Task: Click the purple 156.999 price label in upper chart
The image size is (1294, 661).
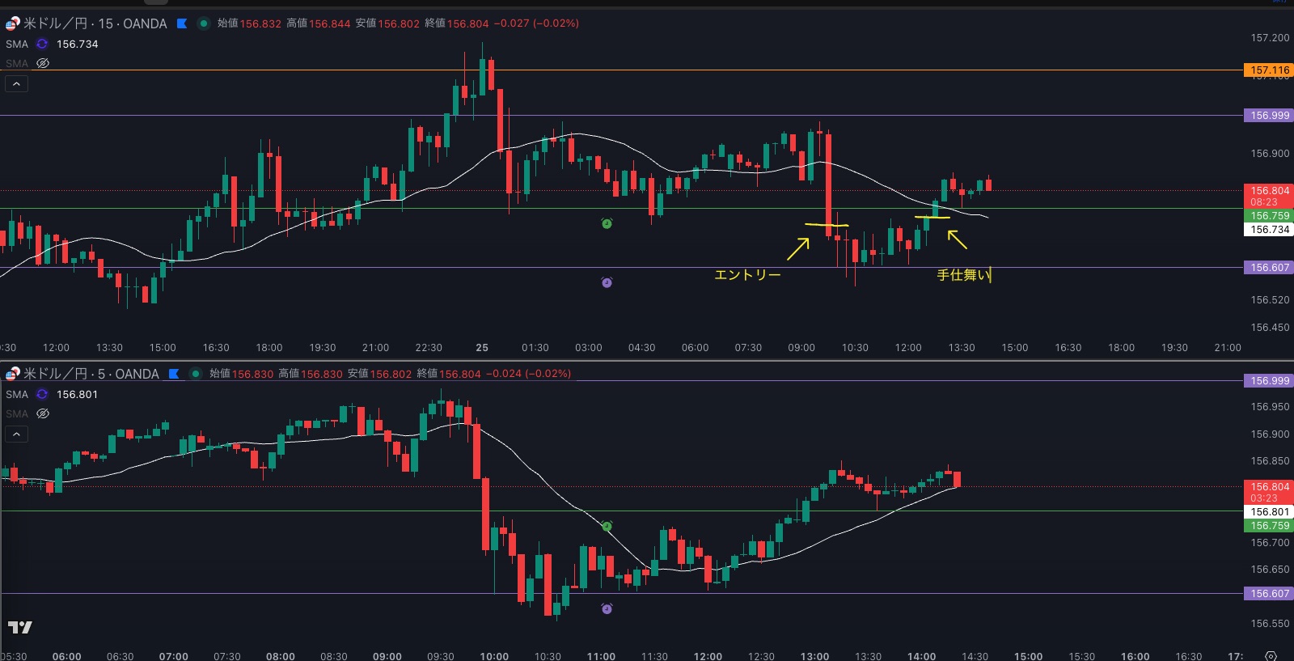Action: point(1269,116)
